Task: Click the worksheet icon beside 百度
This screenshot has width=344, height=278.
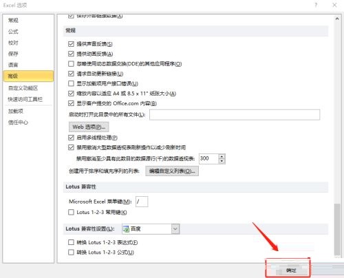Action: [126, 229]
